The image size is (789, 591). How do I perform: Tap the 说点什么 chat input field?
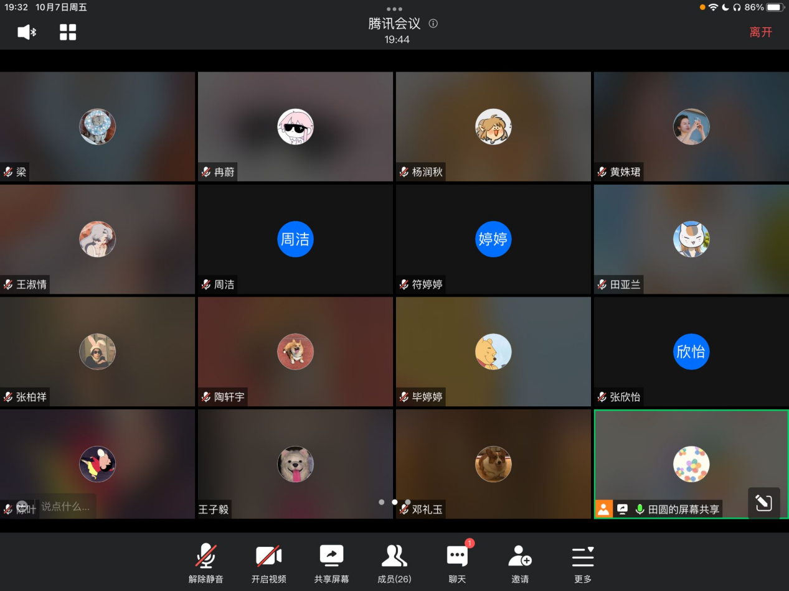pyautogui.click(x=65, y=506)
